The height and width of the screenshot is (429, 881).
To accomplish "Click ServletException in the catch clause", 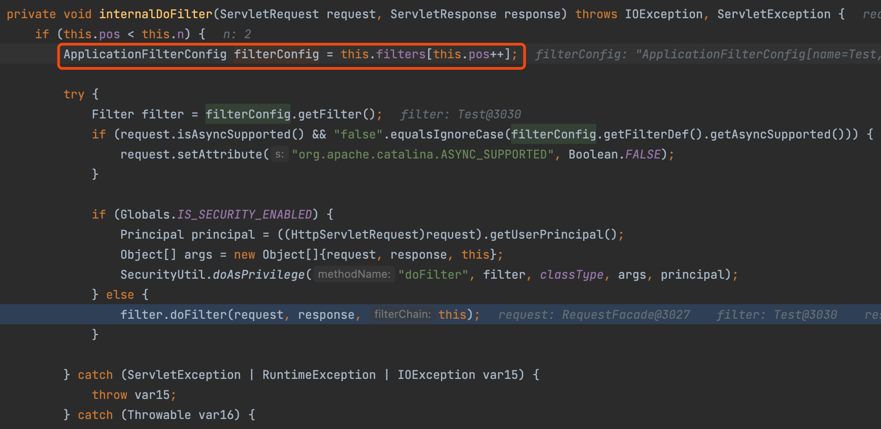I will pos(184,375).
